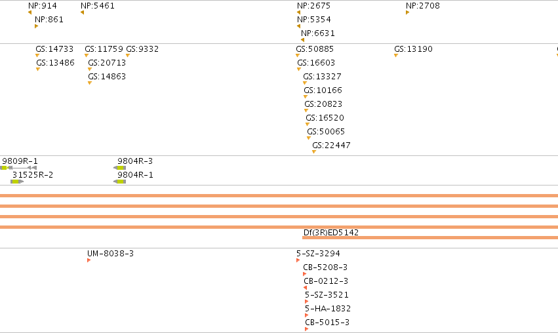Select the NP:861 insertion label
558x333 pixels.
(x=49, y=20)
